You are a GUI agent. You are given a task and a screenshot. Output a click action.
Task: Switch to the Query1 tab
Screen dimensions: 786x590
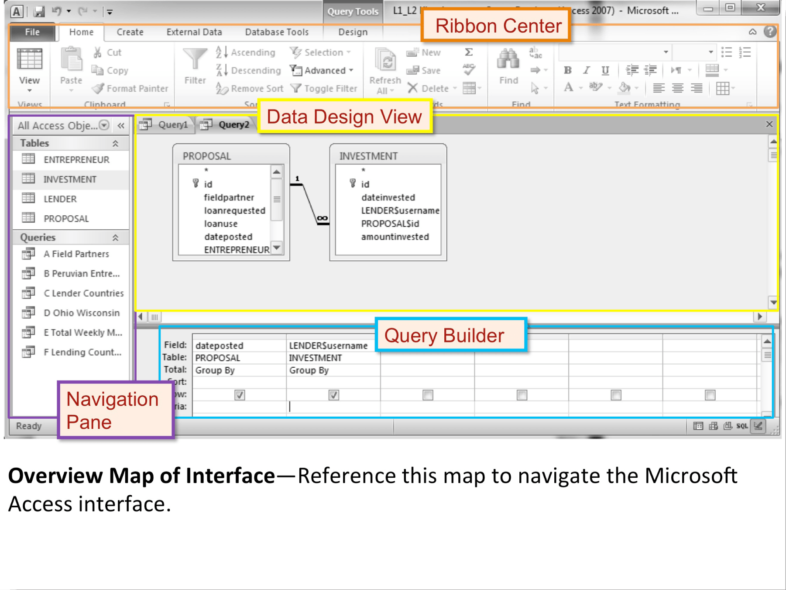click(173, 124)
